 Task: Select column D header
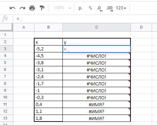141,27
